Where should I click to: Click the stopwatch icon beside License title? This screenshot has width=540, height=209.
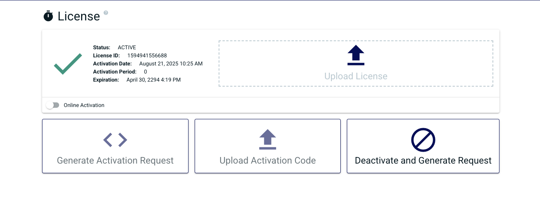click(48, 16)
